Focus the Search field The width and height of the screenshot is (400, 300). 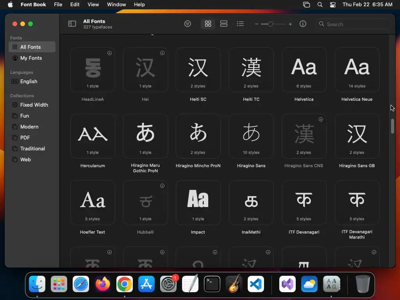point(354,24)
